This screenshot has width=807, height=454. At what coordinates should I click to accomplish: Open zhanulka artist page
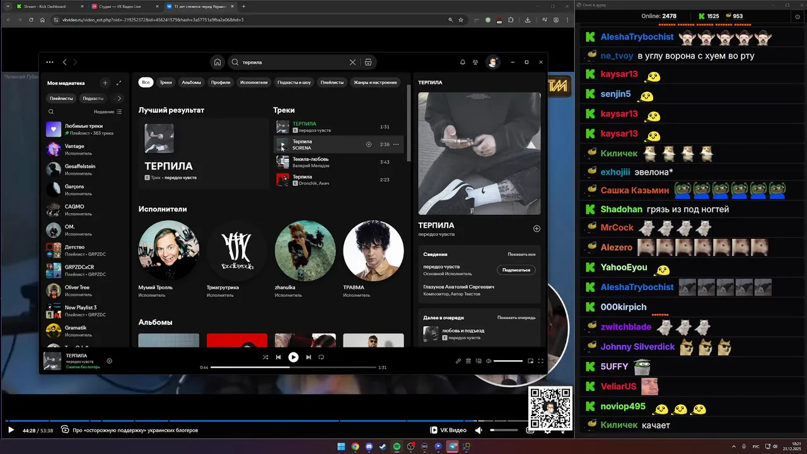(305, 259)
